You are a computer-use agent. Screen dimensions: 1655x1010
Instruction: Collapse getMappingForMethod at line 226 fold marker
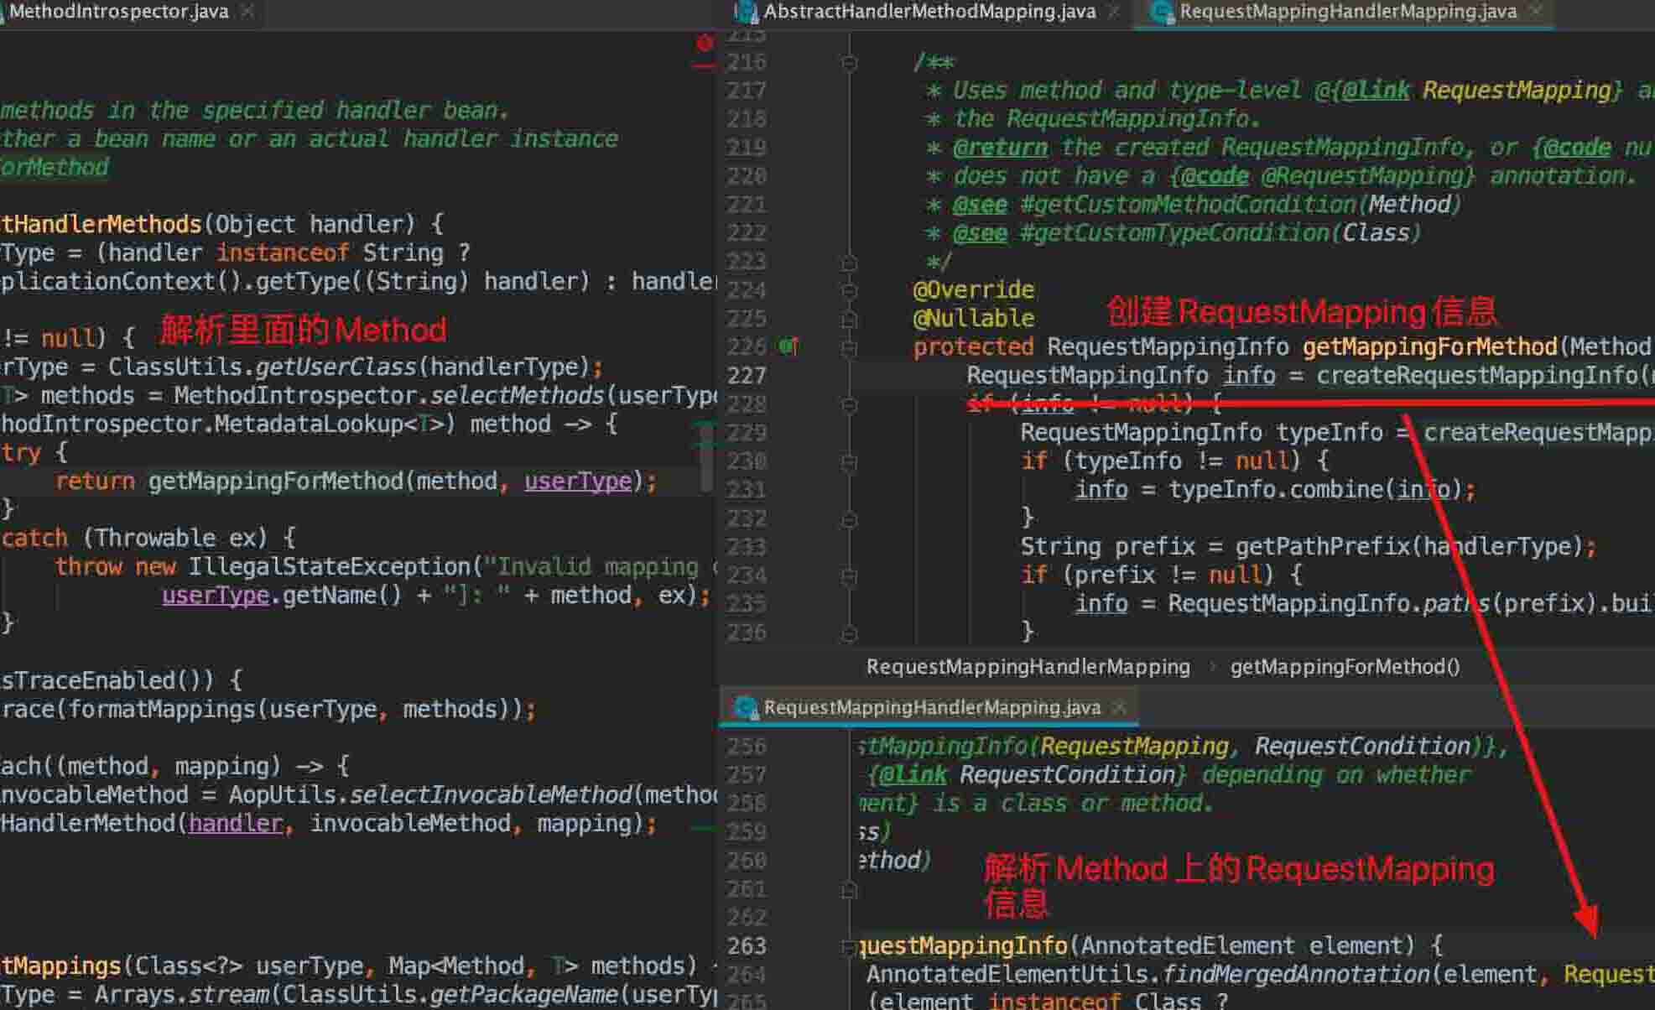click(x=849, y=347)
